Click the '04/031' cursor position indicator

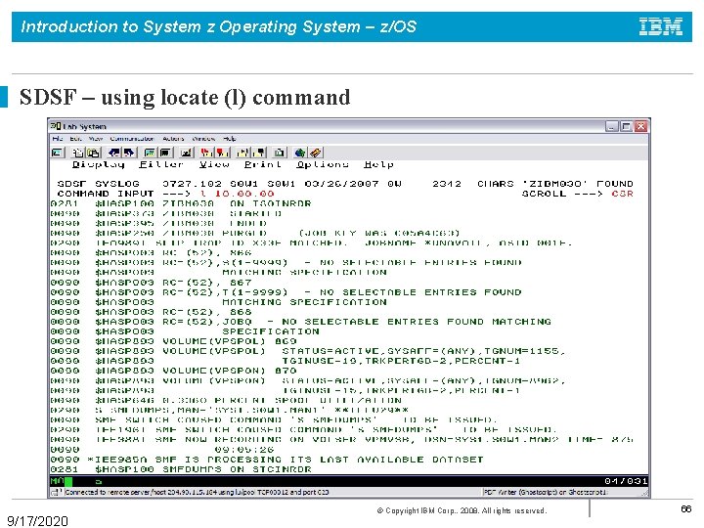tap(626, 481)
